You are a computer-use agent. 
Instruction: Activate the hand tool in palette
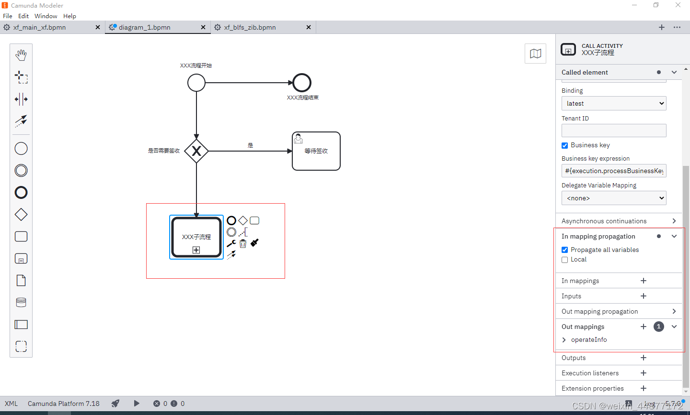tap(21, 55)
